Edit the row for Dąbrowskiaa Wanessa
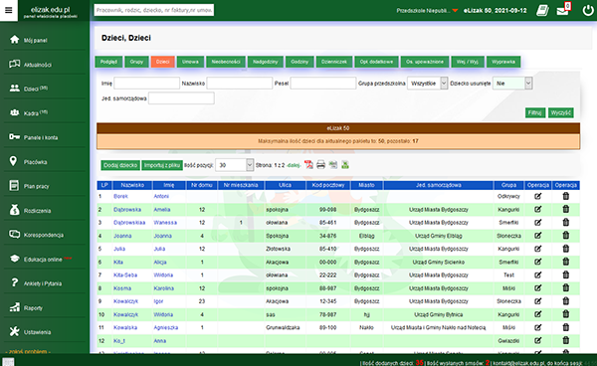The height and width of the screenshot is (366, 597). click(537, 223)
